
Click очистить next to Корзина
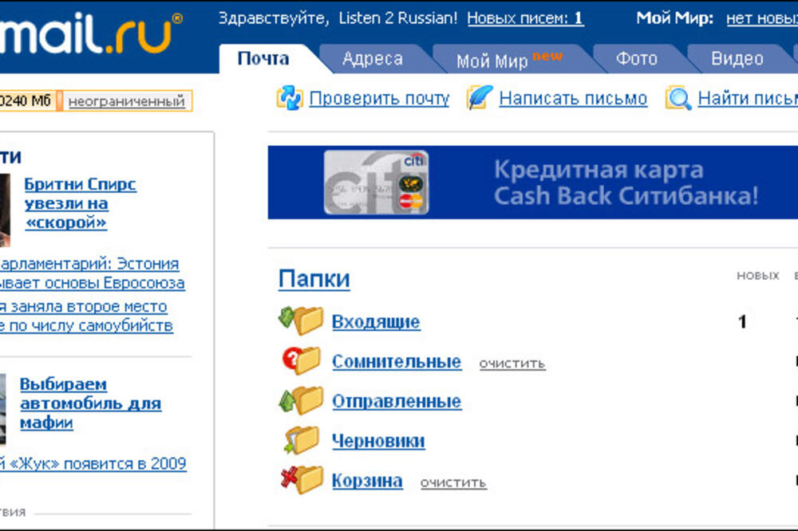click(x=452, y=483)
